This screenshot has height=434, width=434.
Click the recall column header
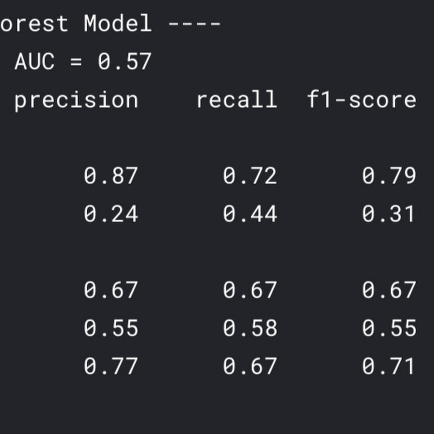coord(237,99)
